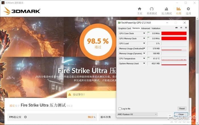Expand GPU Load sensor dropdown
This screenshot has width=199, height=125.
click(144, 44)
